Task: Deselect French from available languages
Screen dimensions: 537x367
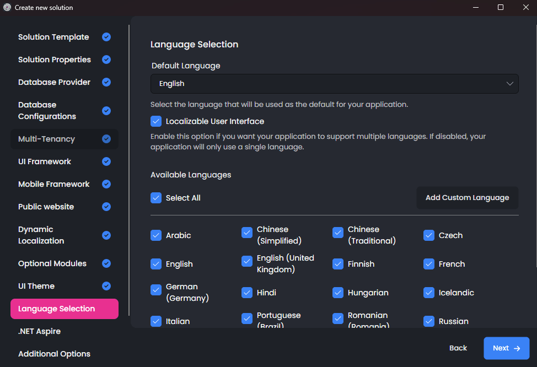Action: tap(428, 264)
